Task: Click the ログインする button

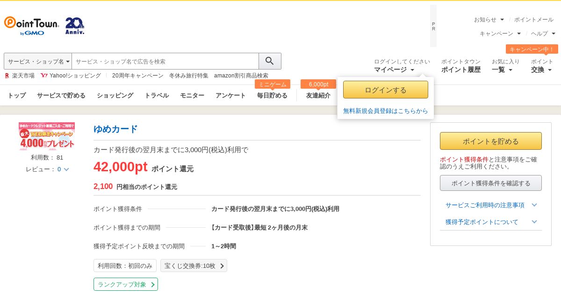Action: tap(386, 90)
